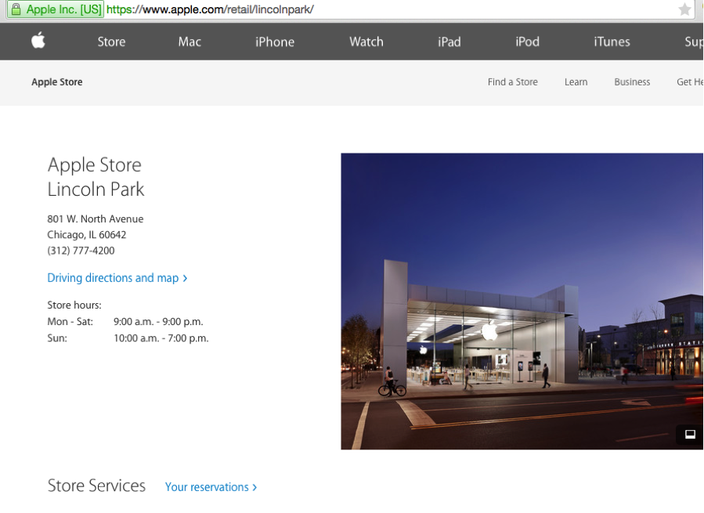Image resolution: width=704 pixels, height=513 pixels.
Task: Open the iPod navigation item
Action: [527, 42]
